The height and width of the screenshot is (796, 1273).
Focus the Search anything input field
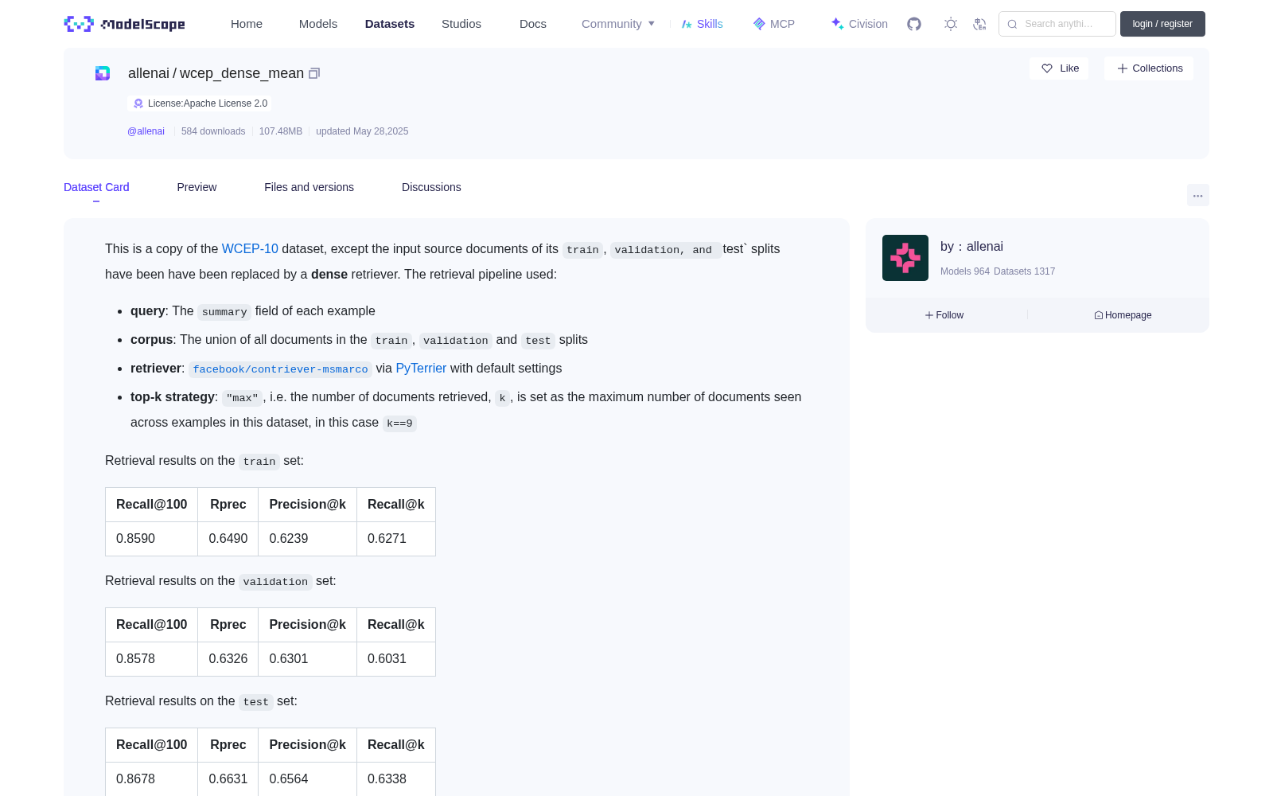tap(1057, 24)
